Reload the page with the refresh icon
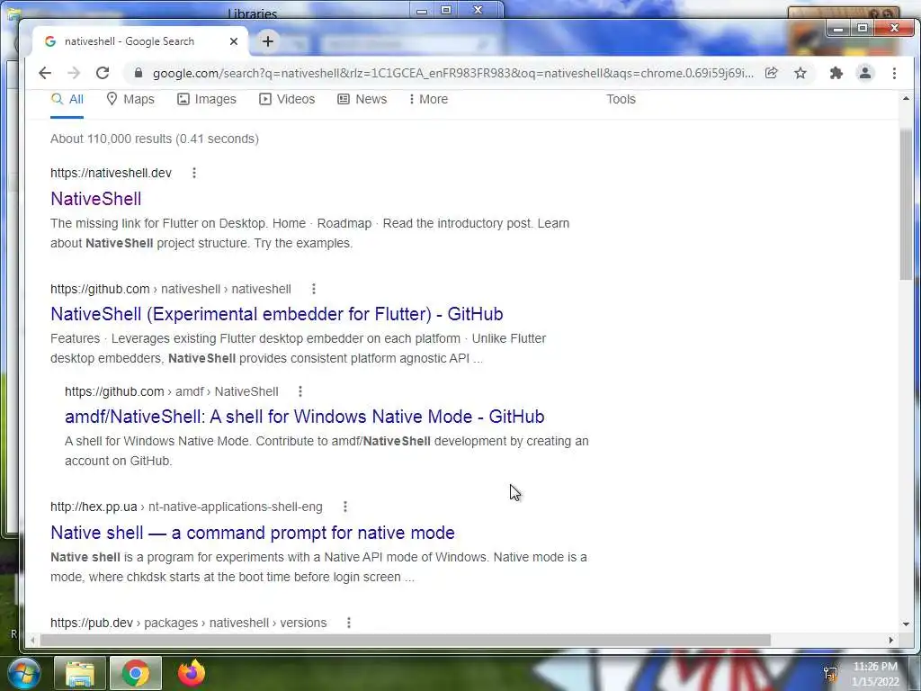The image size is (921, 691). 103,73
